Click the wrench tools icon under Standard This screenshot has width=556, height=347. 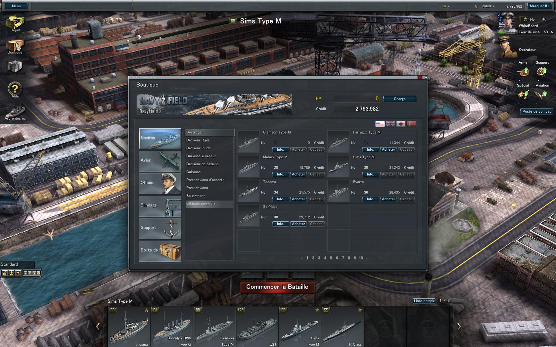(18, 273)
